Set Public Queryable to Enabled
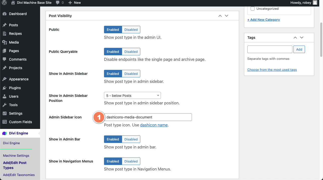The width and height of the screenshot is (323, 180). [x=113, y=52]
